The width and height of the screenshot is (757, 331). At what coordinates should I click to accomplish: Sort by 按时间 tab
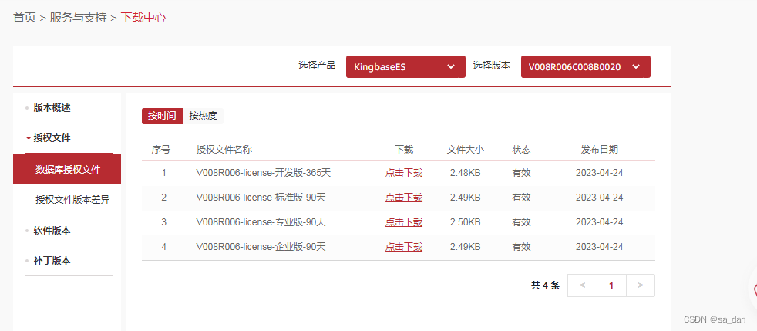162,116
